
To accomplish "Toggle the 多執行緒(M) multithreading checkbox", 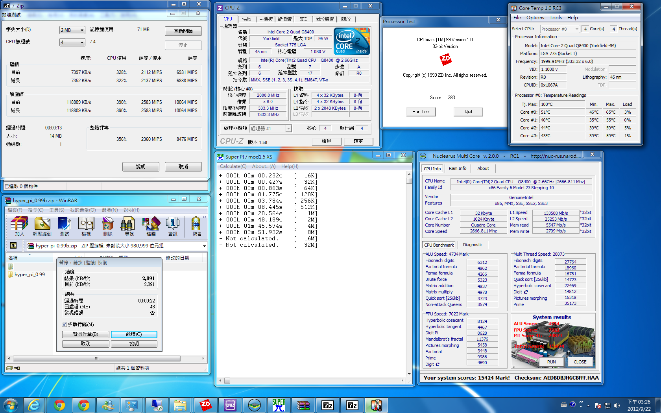I will (x=64, y=324).
